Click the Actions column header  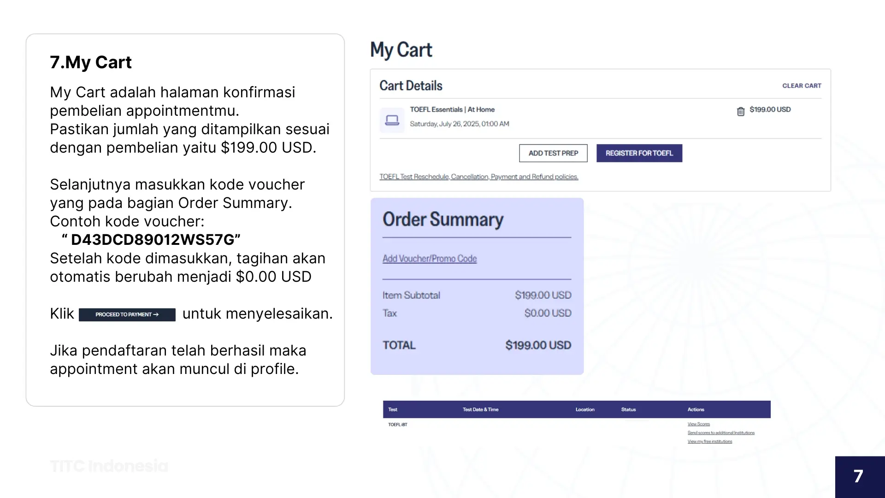(x=696, y=409)
